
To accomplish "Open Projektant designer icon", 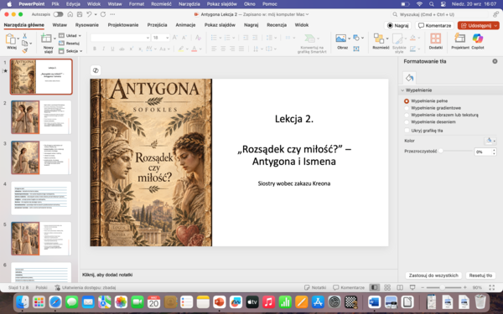I will click(x=459, y=39).
